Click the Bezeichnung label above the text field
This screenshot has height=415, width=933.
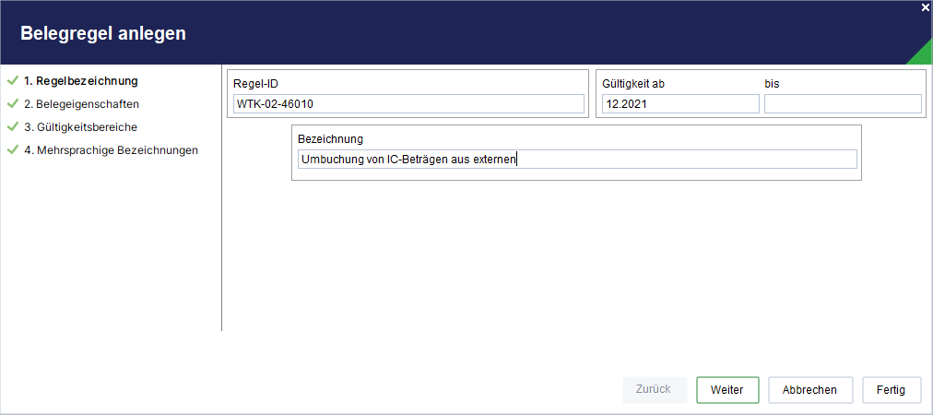(330, 138)
